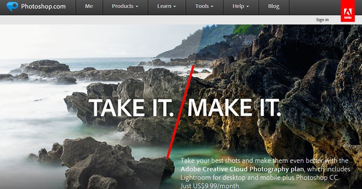Open the Learn menu
The width and height of the screenshot is (362, 189).
tap(166, 6)
